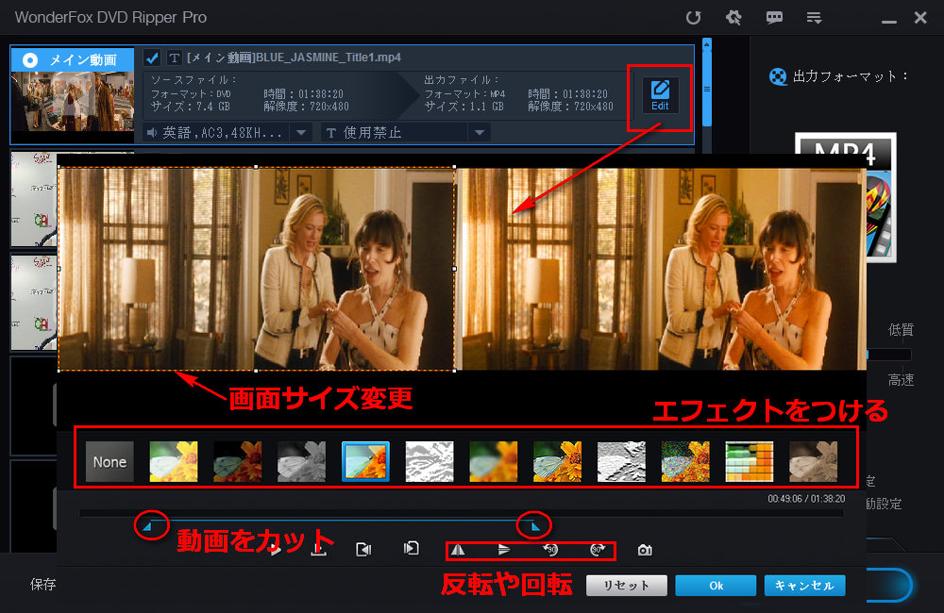Flip video horizontally
This screenshot has width=944, height=613.
pyautogui.click(x=458, y=550)
